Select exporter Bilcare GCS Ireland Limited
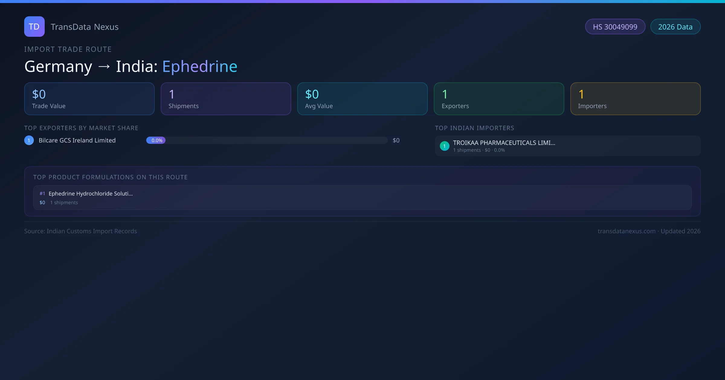This screenshot has width=725, height=380. pos(77,140)
